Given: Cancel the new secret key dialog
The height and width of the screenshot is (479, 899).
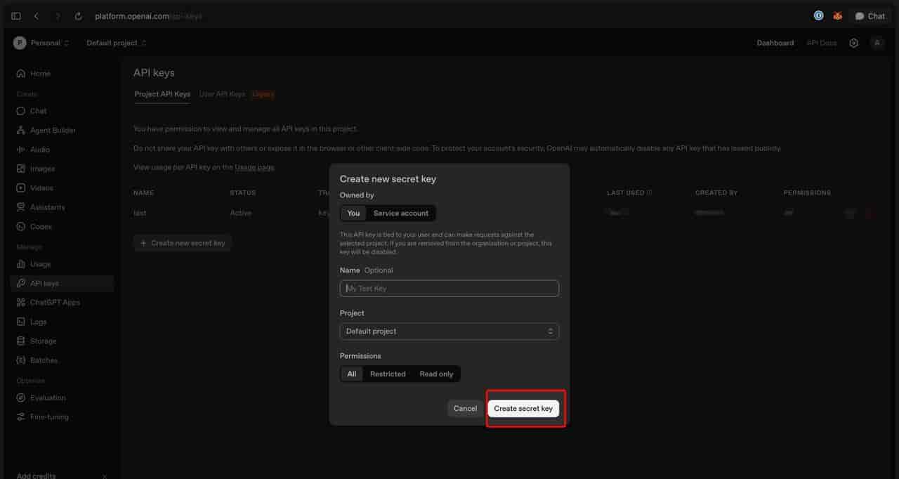Looking at the screenshot, I should point(465,408).
